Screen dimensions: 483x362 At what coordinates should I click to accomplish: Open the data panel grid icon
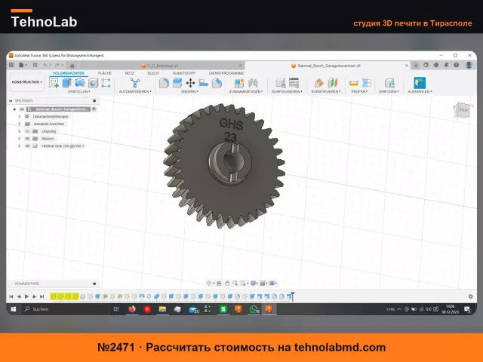11,65
